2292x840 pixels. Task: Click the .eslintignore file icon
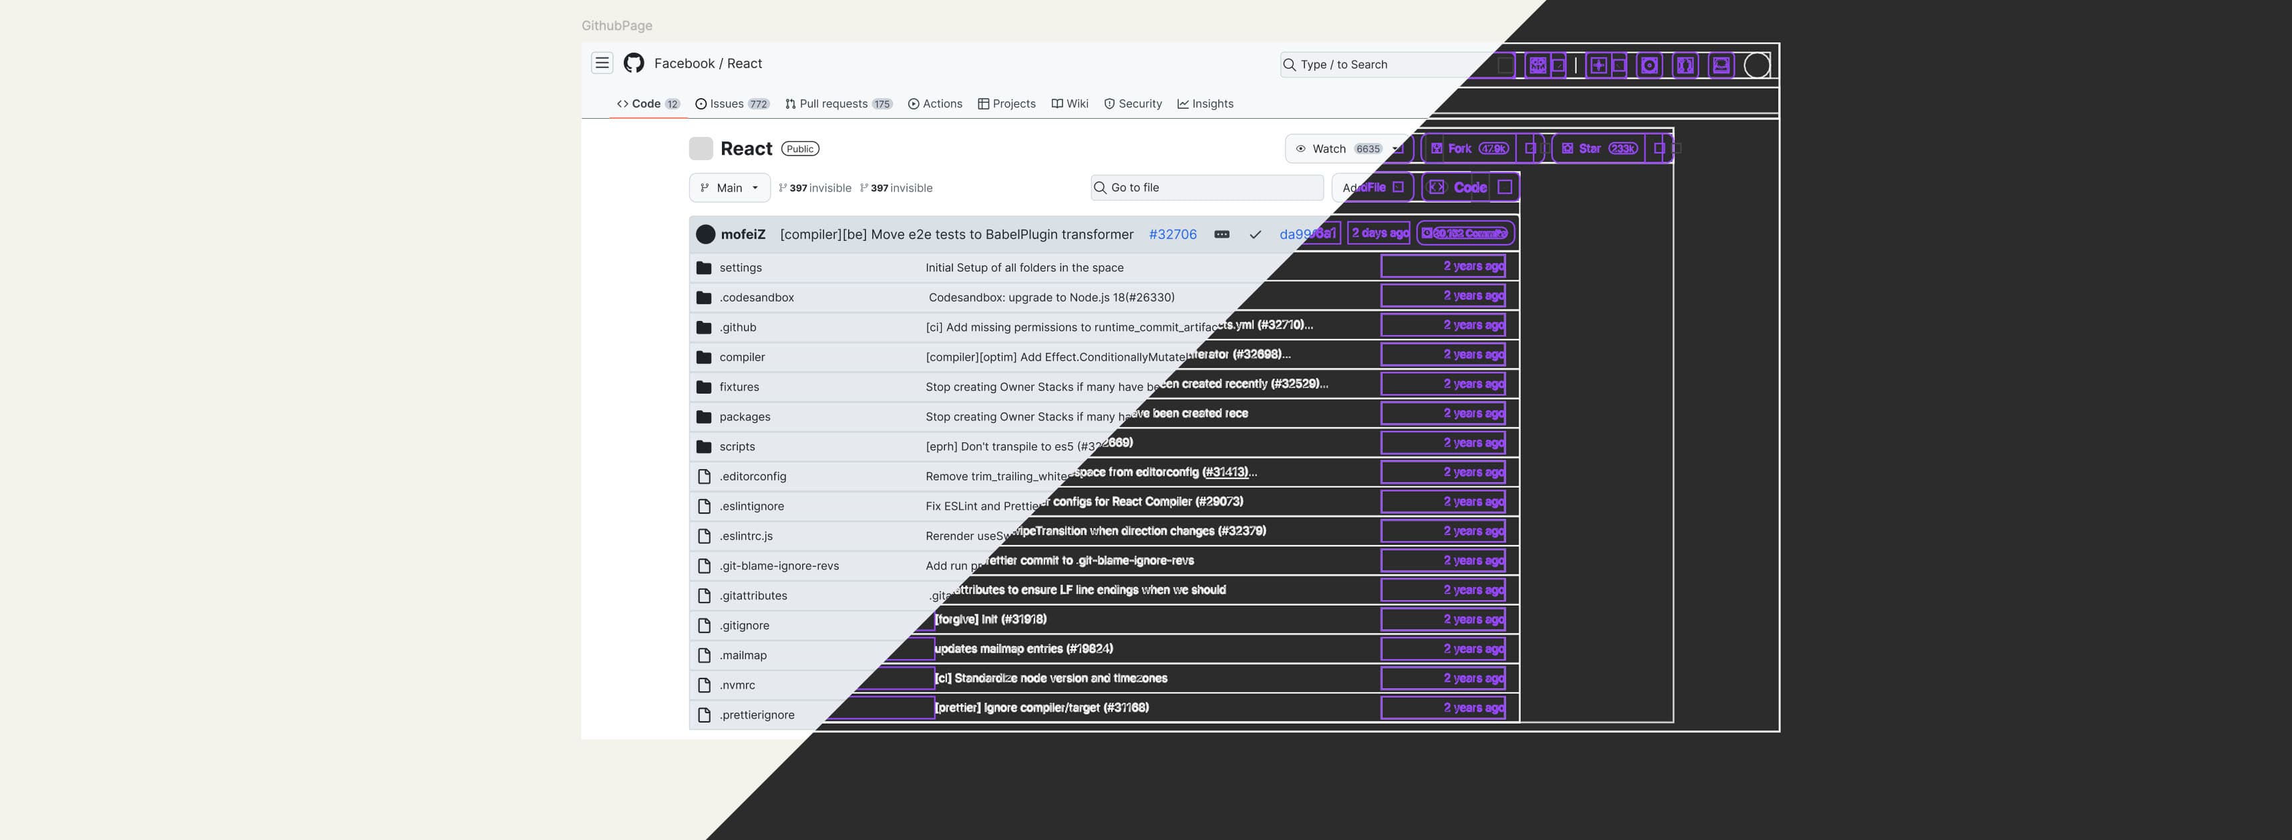pyautogui.click(x=704, y=506)
